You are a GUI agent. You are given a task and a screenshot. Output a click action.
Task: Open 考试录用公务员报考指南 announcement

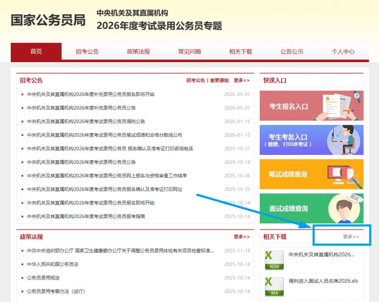coord(86,216)
